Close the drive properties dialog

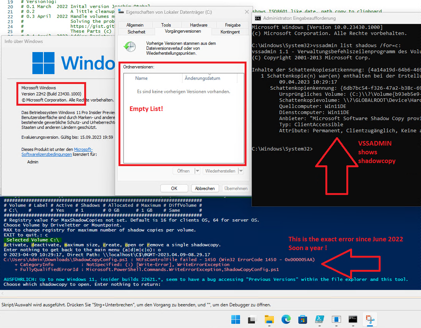pyautogui.click(x=247, y=12)
